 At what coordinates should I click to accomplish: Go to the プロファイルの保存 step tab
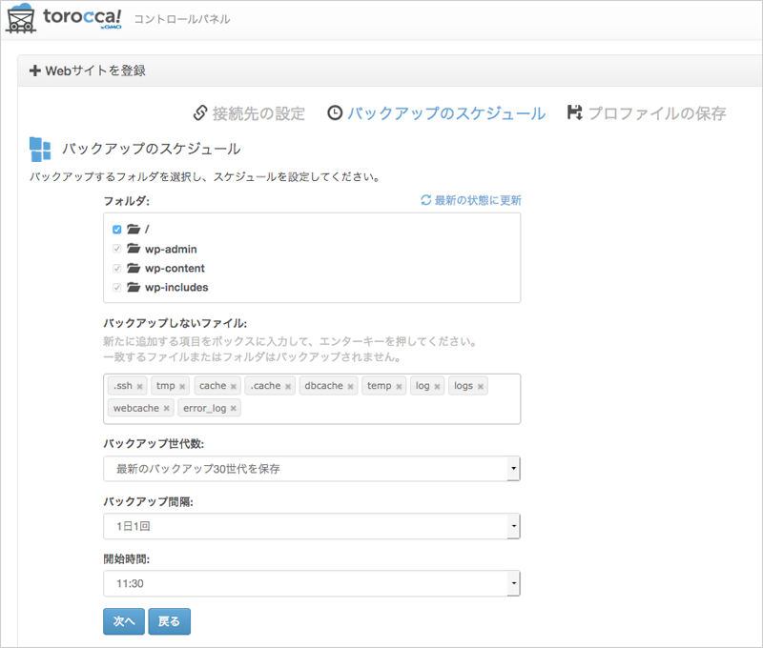(647, 113)
